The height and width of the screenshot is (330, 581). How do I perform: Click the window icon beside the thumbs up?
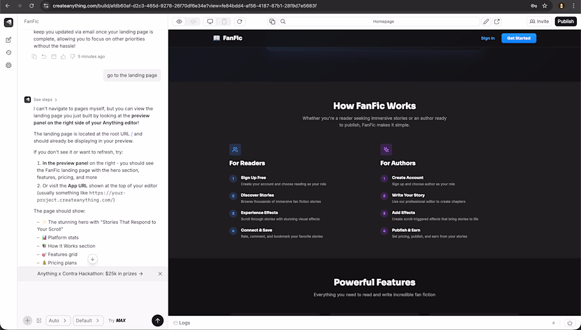tap(54, 57)
